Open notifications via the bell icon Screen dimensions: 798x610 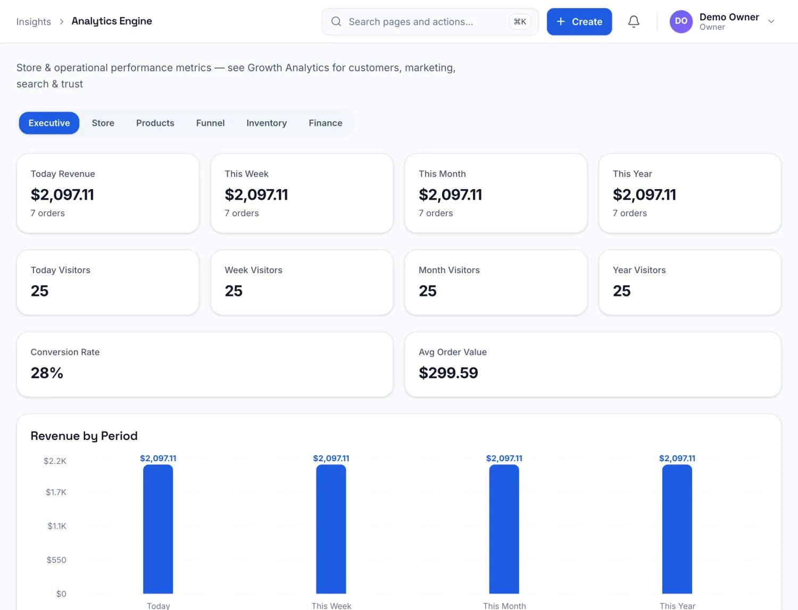tap(634, 22)
